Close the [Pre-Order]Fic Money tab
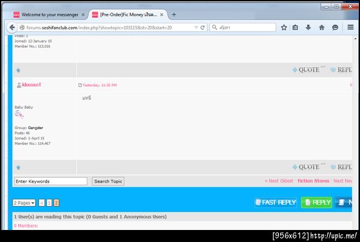The width and height of the screenshot is (360, 242). click(x=161, y=14)
